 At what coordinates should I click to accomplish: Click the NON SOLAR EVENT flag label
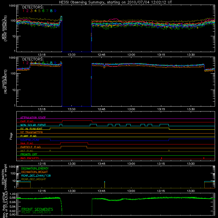pyautogui.click(x=33, y=125)
